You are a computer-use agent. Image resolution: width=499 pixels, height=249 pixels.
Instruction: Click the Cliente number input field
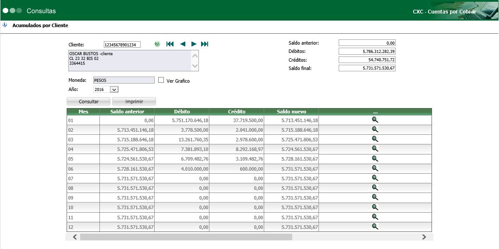click(122, 45)
